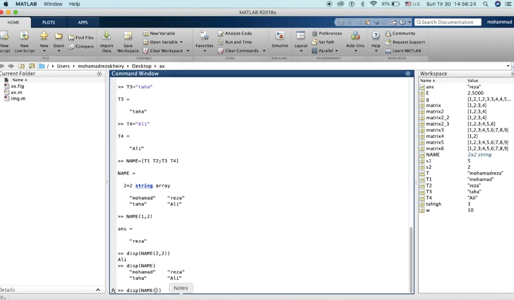Screen dimensions: 514x300
Task: Click the fx function browser icon
Action: (113, 290)
